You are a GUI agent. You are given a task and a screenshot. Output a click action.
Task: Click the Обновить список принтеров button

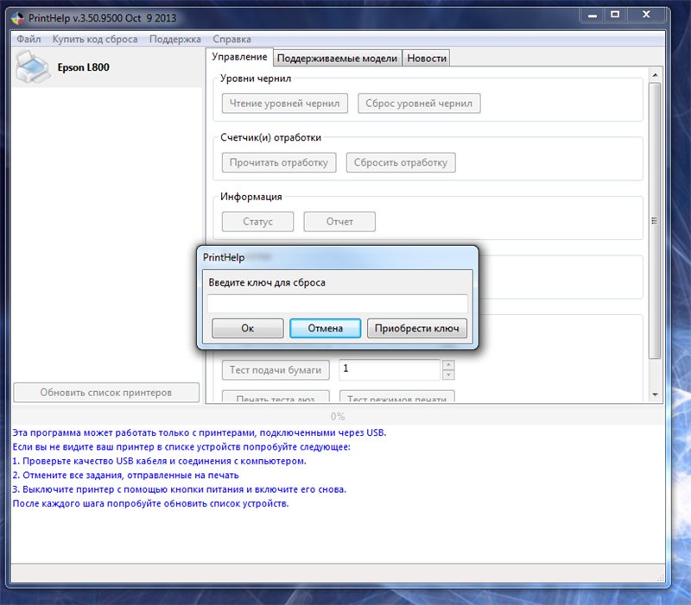click(106, 393)
